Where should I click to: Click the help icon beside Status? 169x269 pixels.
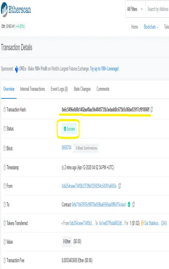coord(5,128)
